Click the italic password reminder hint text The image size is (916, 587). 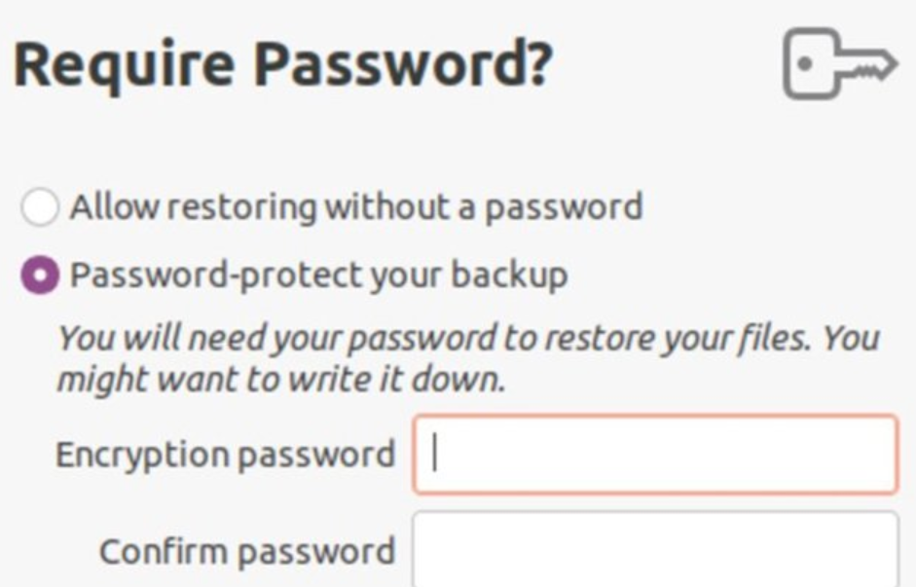pyautogui.click(x=467, y=357)
